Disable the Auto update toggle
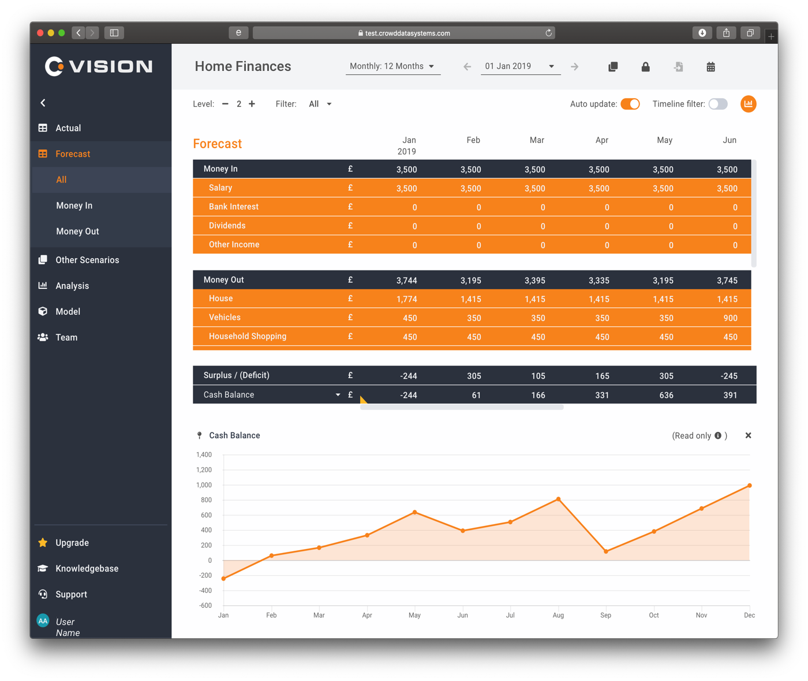Screen dimensions: 808x681 630,104
